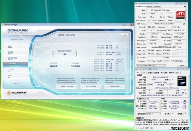Select the 關於 (about) tab in CPU-Z
191x131 pixels.
[x=177, y=73]
